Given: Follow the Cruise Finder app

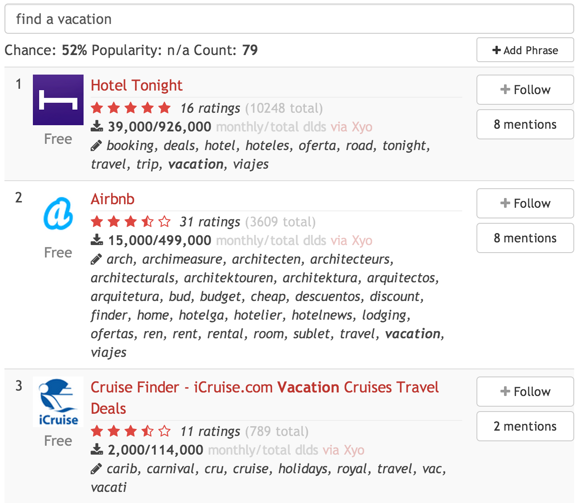Looking at the screenshot, I should tap(525, 392).
